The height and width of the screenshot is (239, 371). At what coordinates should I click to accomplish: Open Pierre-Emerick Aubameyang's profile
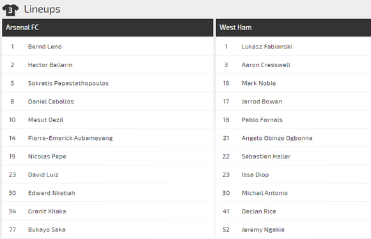[x=70, y=138]
